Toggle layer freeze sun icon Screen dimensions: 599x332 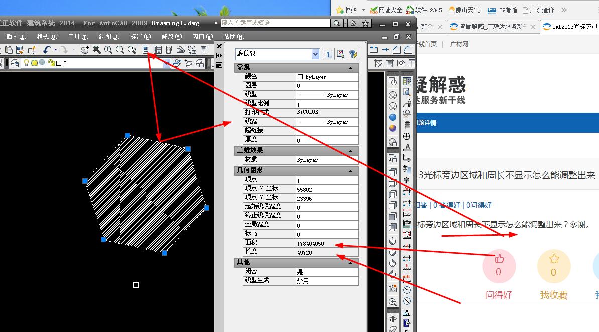pos(34,63)
